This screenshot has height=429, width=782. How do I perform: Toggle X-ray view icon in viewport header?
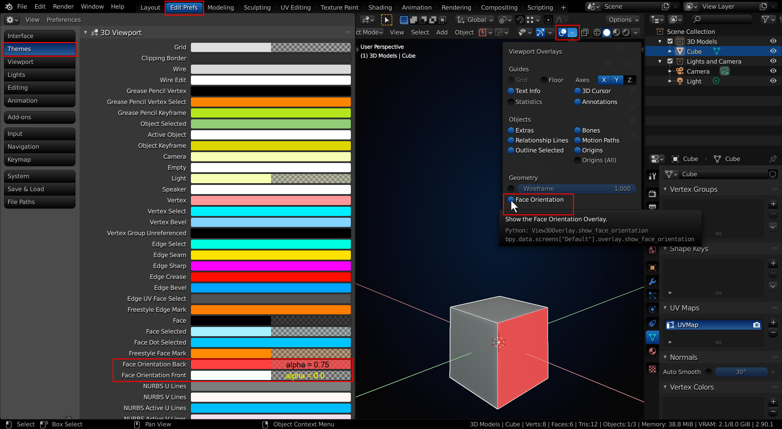[x=585, y=32]
